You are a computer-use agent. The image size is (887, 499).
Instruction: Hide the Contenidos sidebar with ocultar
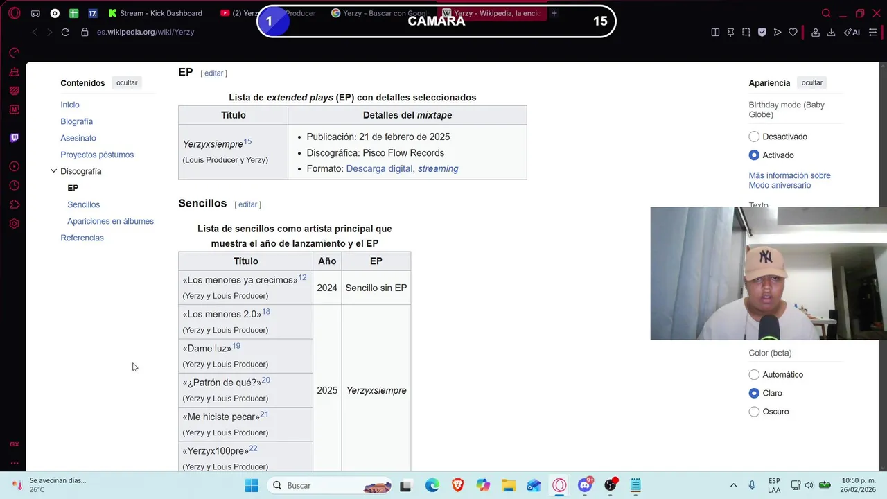click(127, 82)
